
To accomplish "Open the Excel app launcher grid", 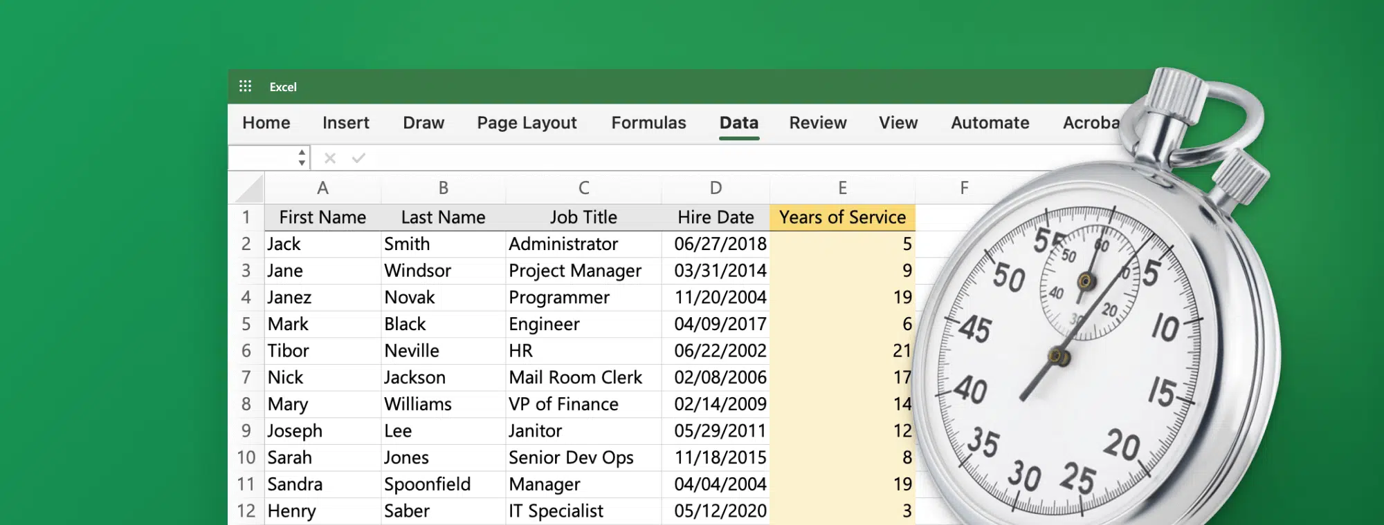I will click(x=245, y=86).
